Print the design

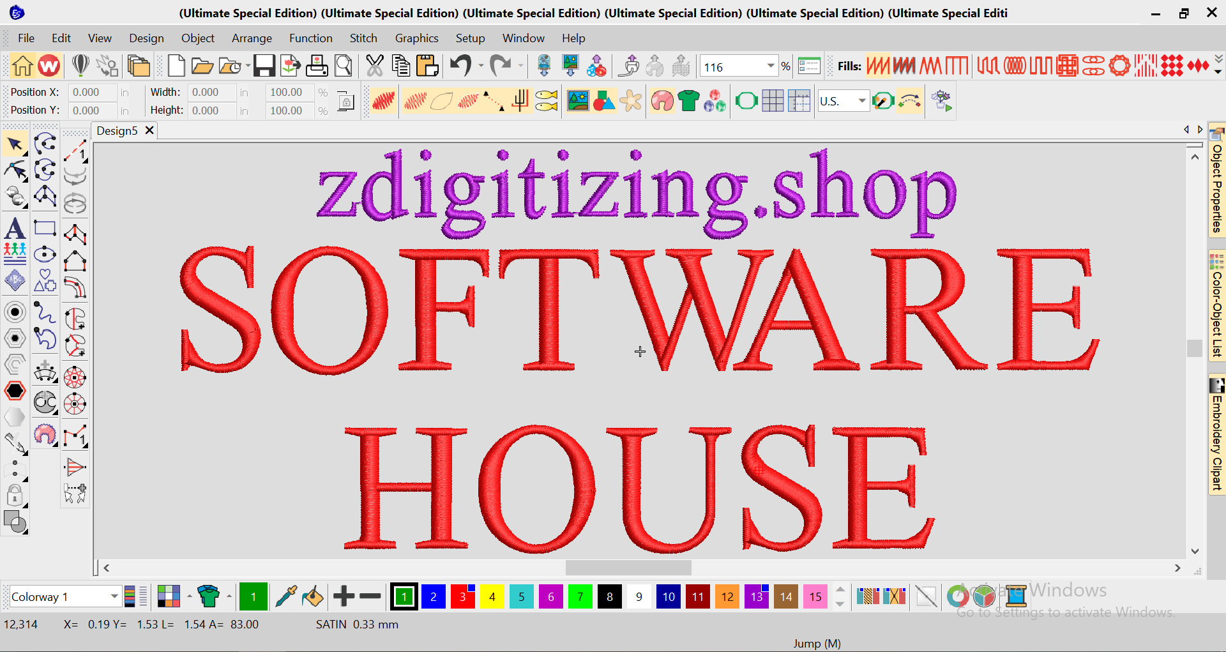(x=317, y=66)
